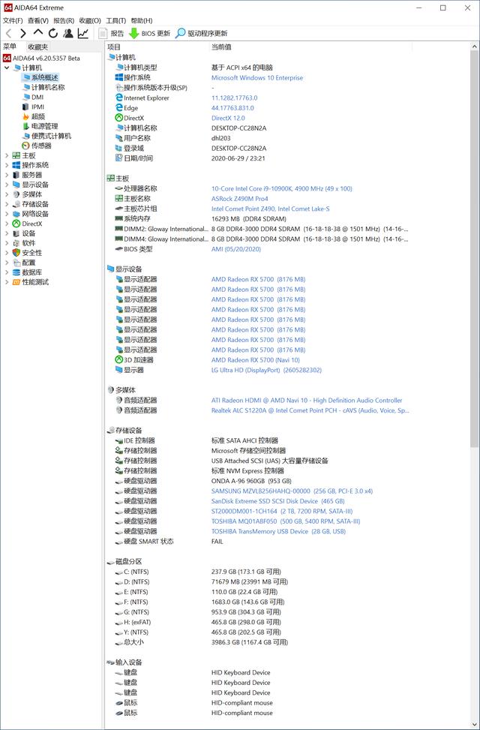
Task: Click the 数据库 database icon in sidebar
Action: 16,272
